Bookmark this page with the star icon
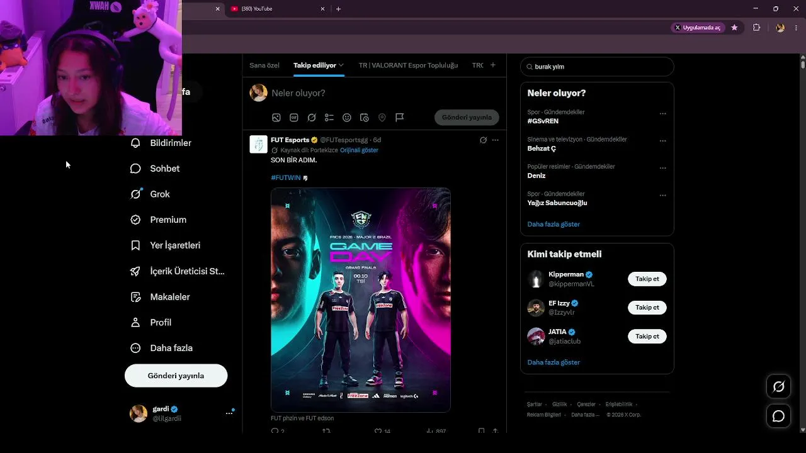Screen dimensions: 806x453 [734, 28]
